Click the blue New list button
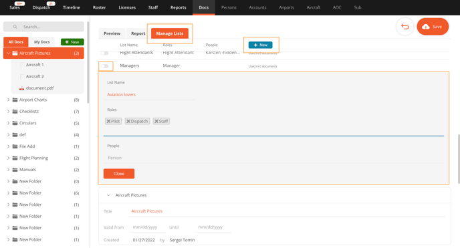460x248 pixels. click(261, 45)
